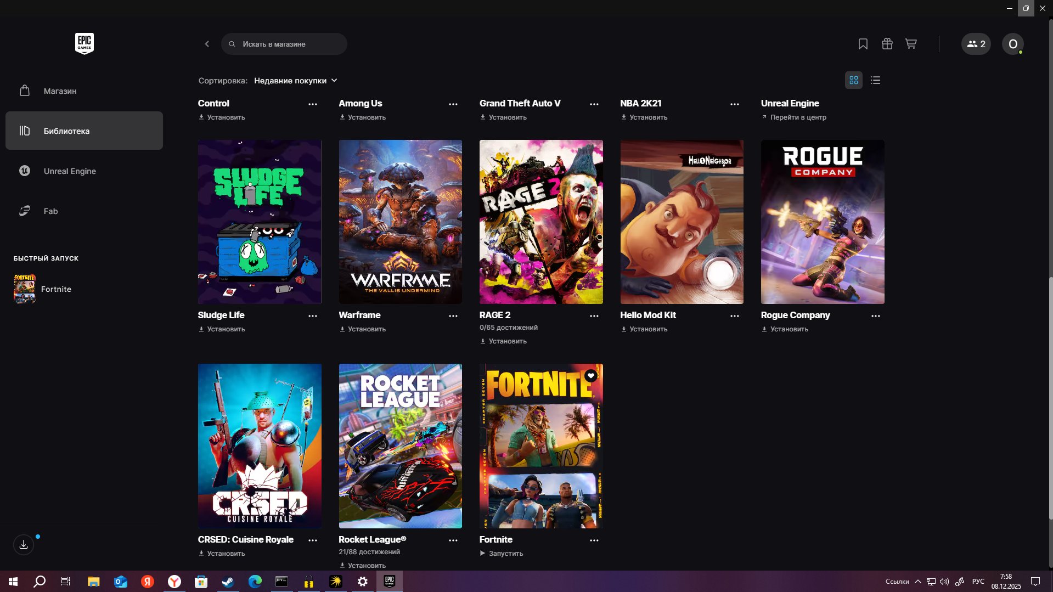Viewport: 1053px width, 592px height.
Task: Open the Недавние покупки sort dropdown
Action: 295,81
